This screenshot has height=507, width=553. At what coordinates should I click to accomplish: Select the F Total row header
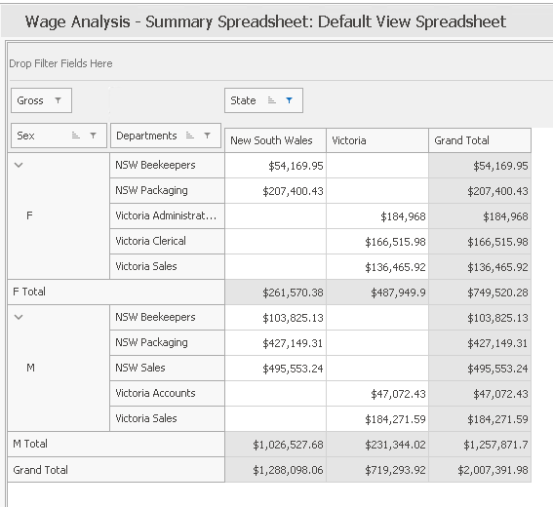[x=116, y=292]
